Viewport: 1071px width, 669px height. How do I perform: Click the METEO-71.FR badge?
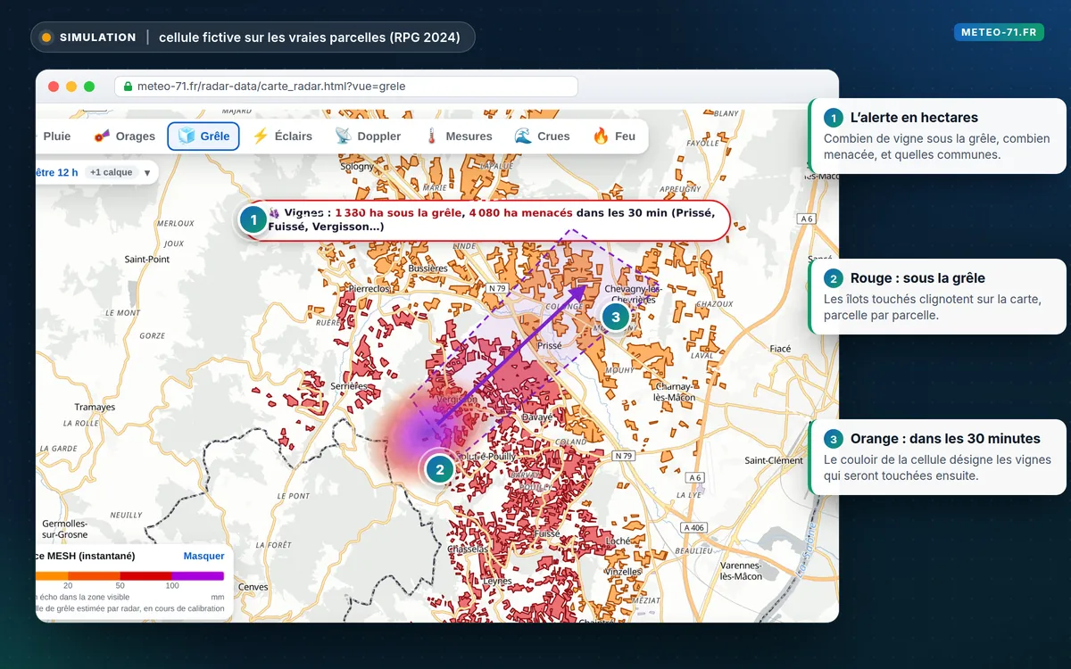pos(999,32)
